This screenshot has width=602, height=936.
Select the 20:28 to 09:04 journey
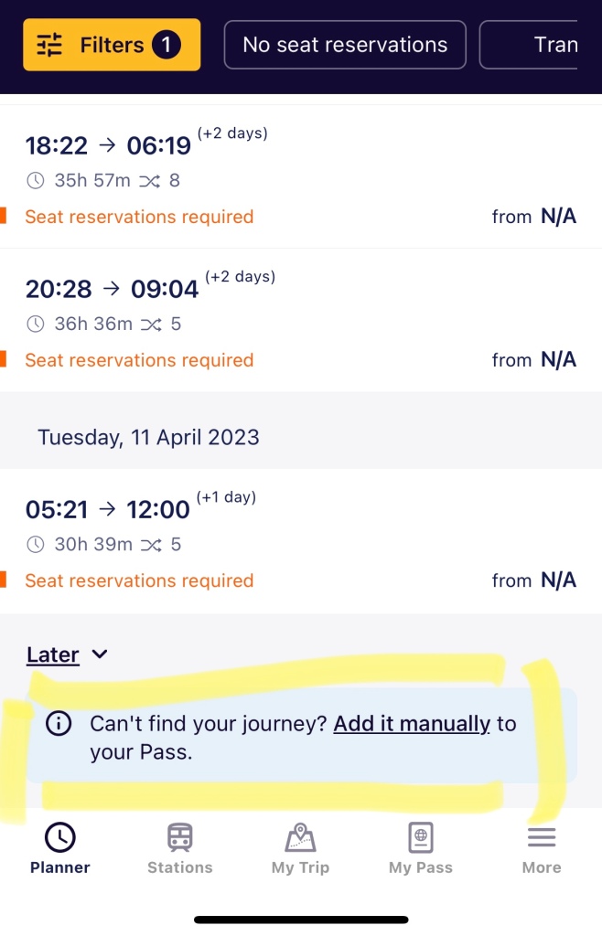coord(301,321)
